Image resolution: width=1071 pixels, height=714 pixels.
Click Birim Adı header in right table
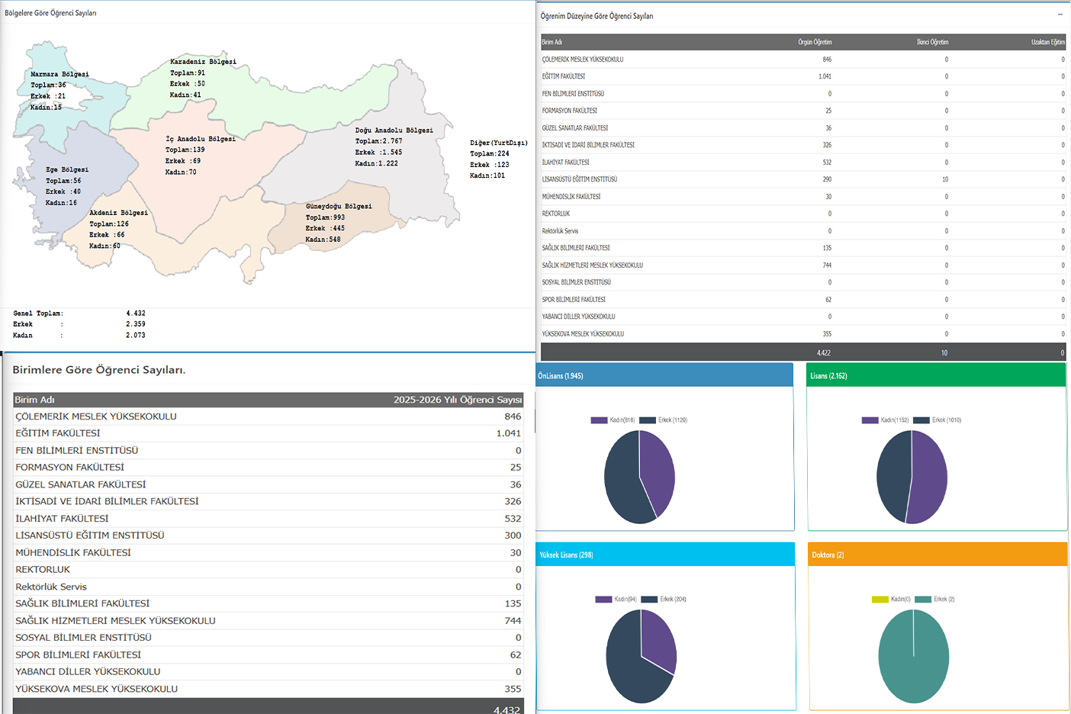552,42
